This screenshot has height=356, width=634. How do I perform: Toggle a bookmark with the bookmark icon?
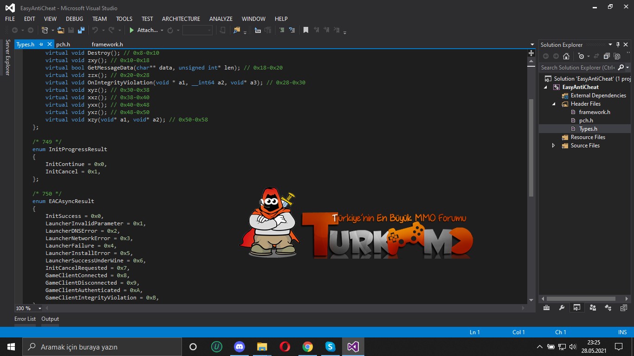(x=306, y=30)
